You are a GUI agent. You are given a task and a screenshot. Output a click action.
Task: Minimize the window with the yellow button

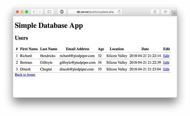(x=22, y=12)
